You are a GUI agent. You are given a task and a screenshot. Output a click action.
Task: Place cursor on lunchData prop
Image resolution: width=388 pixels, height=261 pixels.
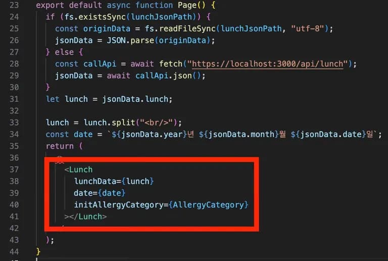(x=95, y=181)
